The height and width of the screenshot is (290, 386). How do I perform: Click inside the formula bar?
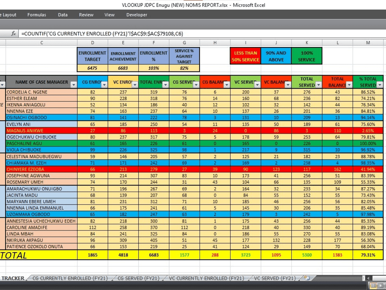coord(154,33)
